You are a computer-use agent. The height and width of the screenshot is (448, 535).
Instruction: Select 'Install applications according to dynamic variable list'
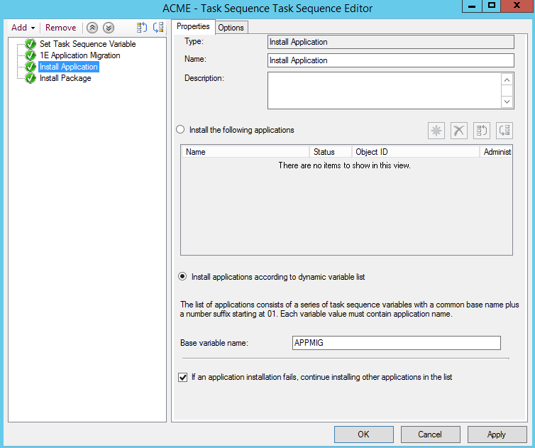pos(182,277)
